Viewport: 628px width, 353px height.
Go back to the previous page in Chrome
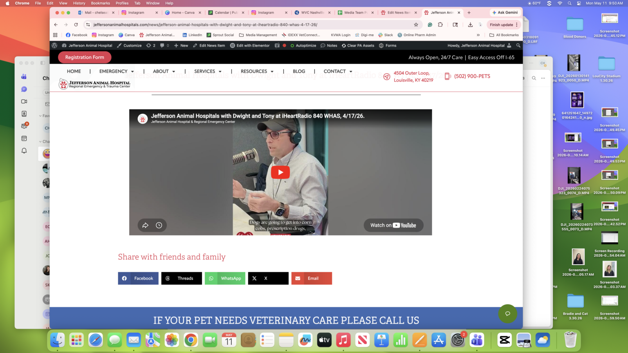56,25
